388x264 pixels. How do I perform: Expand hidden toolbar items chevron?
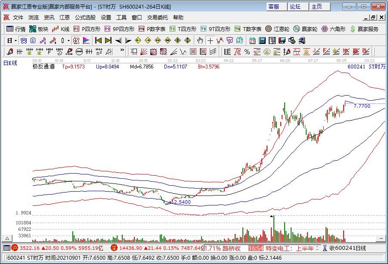pyautogui.click(x=122, y=50)
